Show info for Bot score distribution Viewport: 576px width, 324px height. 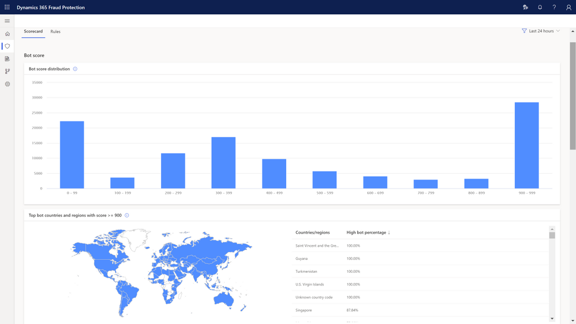point(75,69)
